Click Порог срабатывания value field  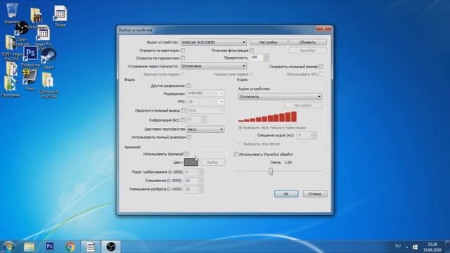[x=191, y=171]
